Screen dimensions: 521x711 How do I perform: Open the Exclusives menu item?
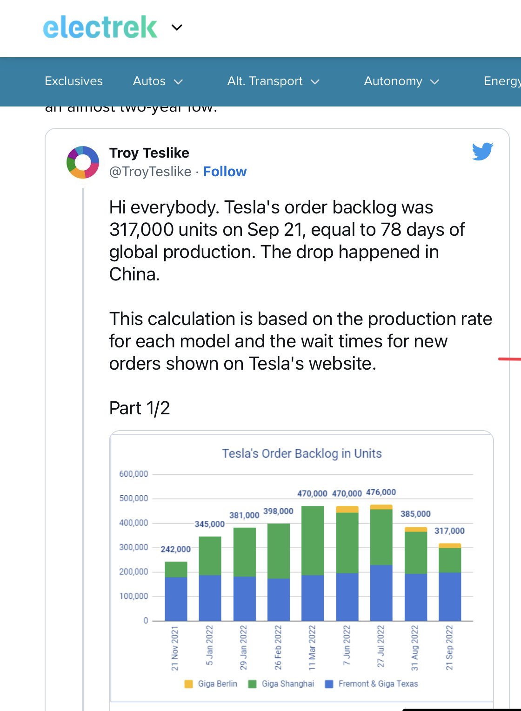coord(73,81)
